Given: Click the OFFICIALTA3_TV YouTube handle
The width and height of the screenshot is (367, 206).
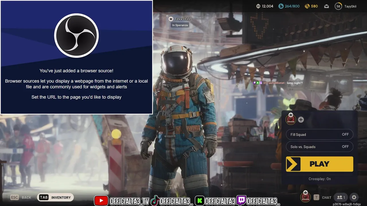Looking at the screenshot, I should coord(129,201).
